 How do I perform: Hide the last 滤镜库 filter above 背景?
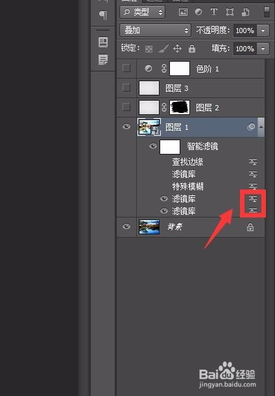[164, 210]
